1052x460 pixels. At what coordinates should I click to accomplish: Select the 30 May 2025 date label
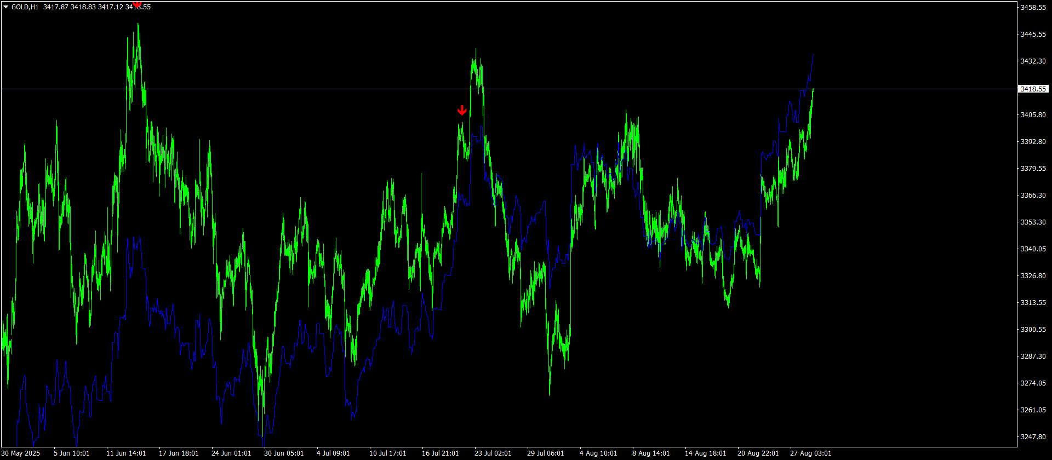21,453
